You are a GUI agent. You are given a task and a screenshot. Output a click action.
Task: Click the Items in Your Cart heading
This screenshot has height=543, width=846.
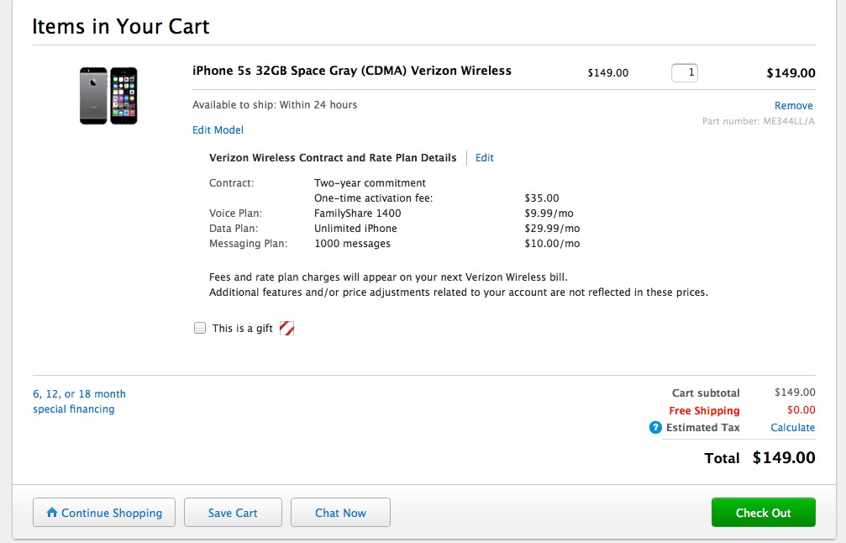coord(121,27)
